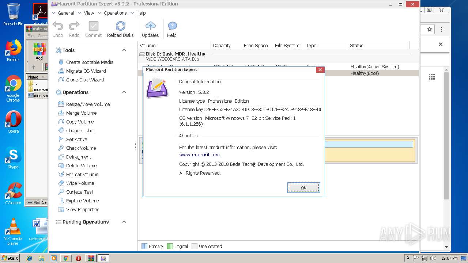Viewport: 468px width, 263px height.
Task: Click Add button in WinRAR window
Action: coord(39,52)
